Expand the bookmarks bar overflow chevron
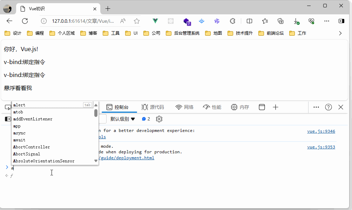 coord(340,33)
